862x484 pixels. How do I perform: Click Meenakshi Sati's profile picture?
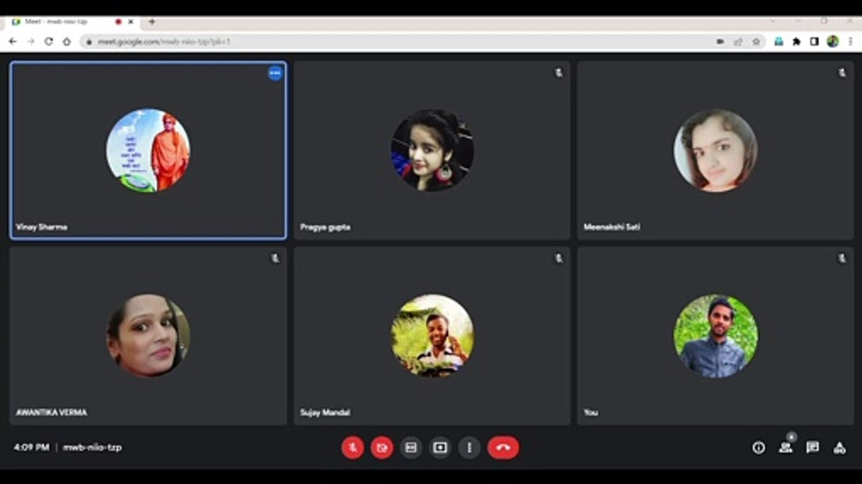click(x=716, y=151)
